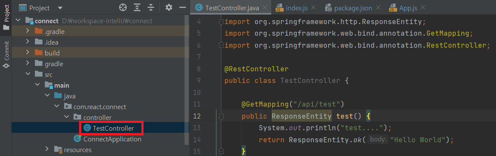
Task: Collapse the java source folder
Action: coord(47,96)
